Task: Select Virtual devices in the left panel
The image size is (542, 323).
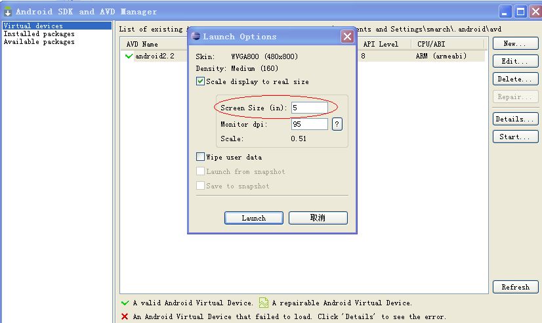Action: coord(57,26)
